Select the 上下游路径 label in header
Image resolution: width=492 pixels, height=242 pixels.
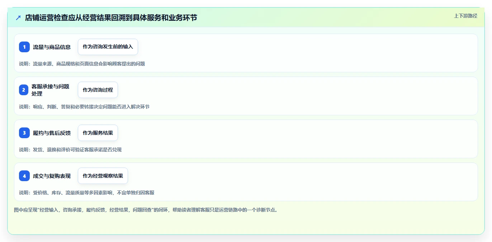coord(465,16)
